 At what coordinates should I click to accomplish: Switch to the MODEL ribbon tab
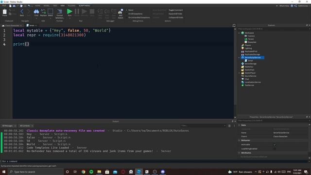[x=47, y=6]
